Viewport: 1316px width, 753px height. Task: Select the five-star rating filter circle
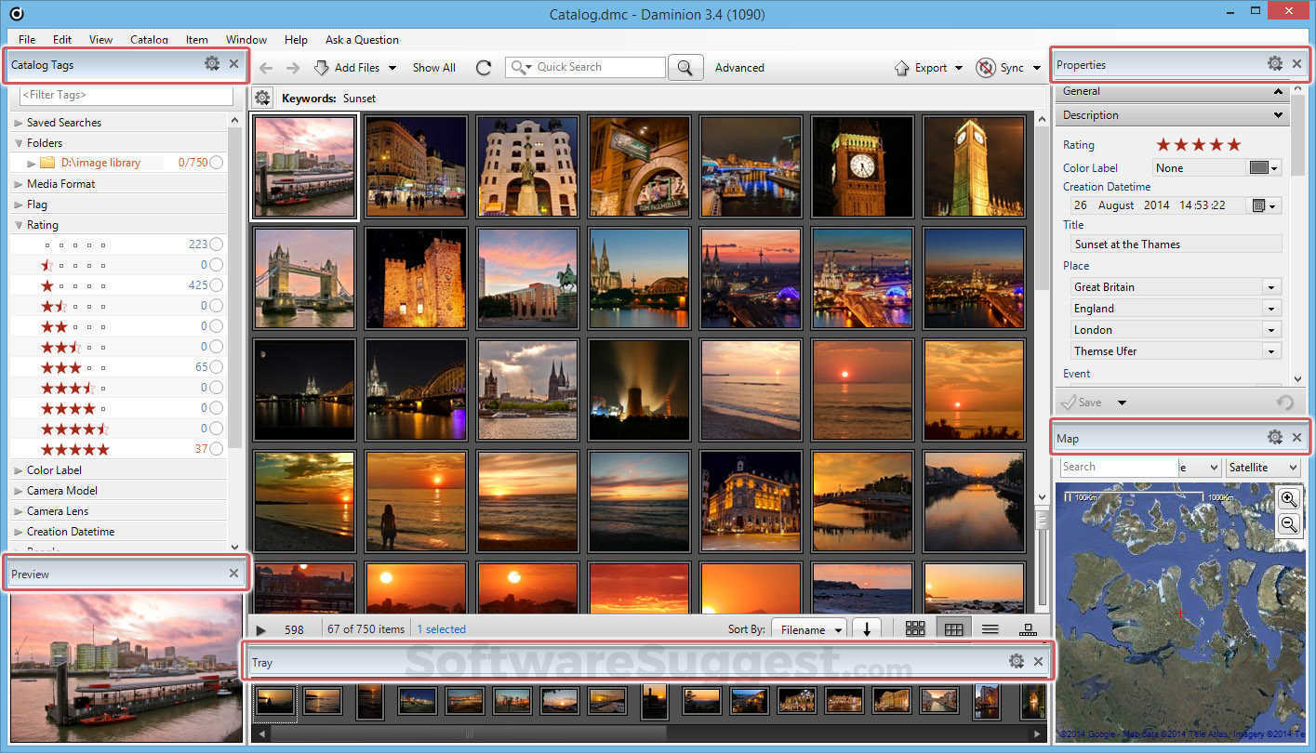216,450
